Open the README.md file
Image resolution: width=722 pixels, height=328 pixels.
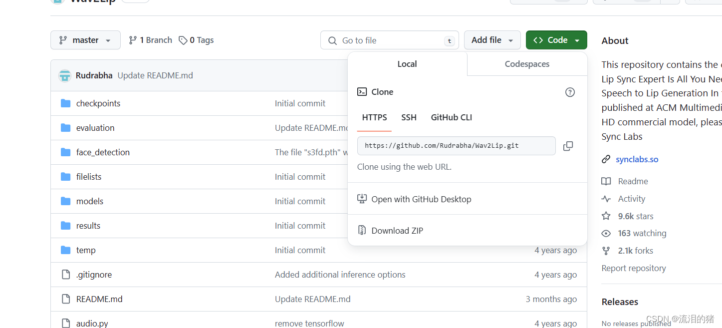[99, 299]
